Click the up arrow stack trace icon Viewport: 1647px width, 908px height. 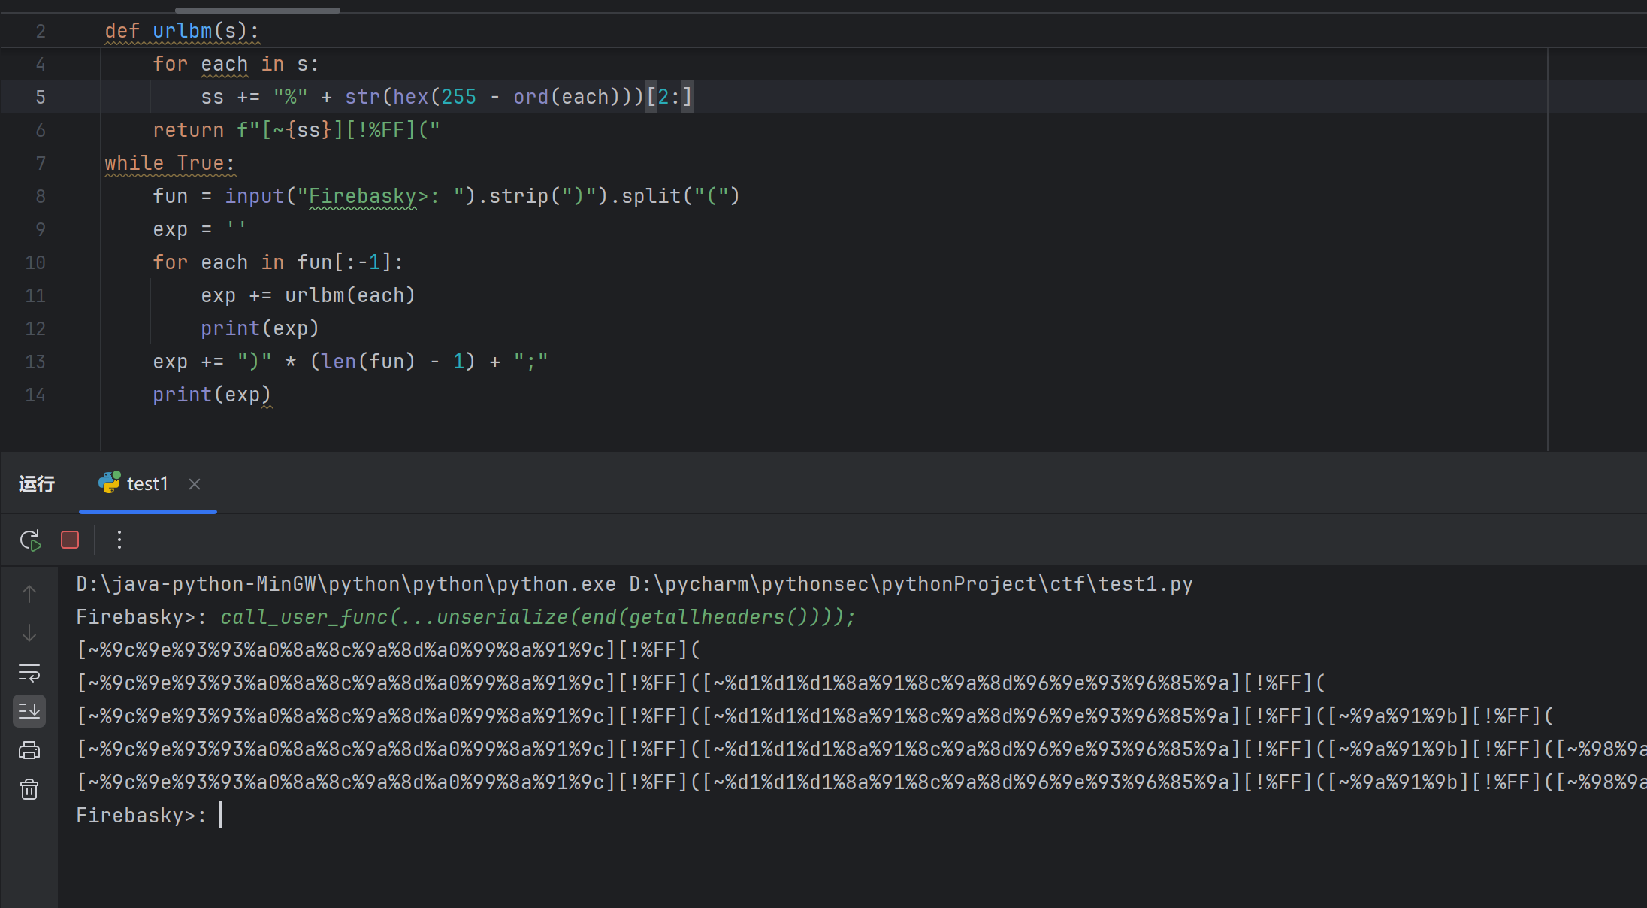point(29,594)
